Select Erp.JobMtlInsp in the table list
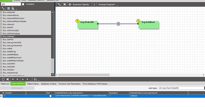Viewport: 205px width, 107px height. (x=26, y=51)
